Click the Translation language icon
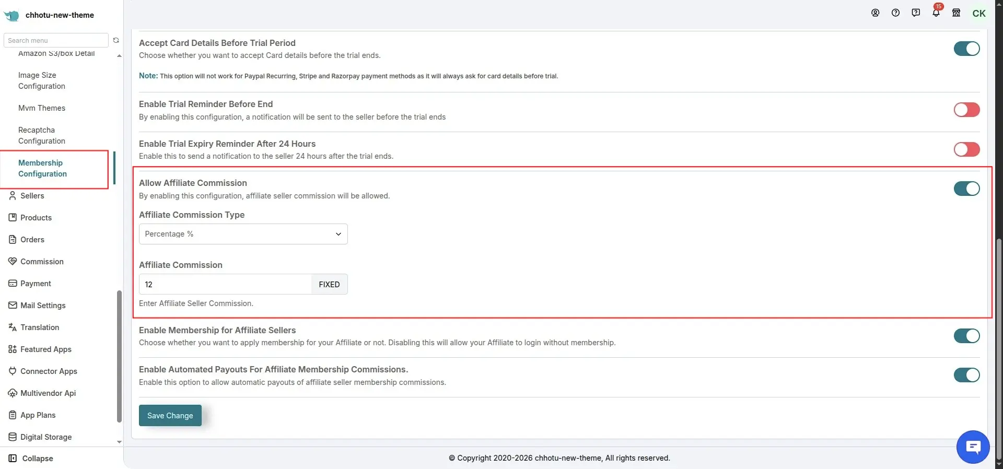 13,327
